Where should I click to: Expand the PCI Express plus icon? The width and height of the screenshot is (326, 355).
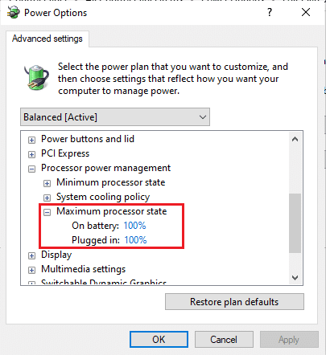(31, 154)
